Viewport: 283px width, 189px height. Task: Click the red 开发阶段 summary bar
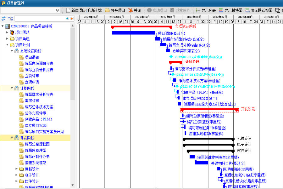point(209,109)
